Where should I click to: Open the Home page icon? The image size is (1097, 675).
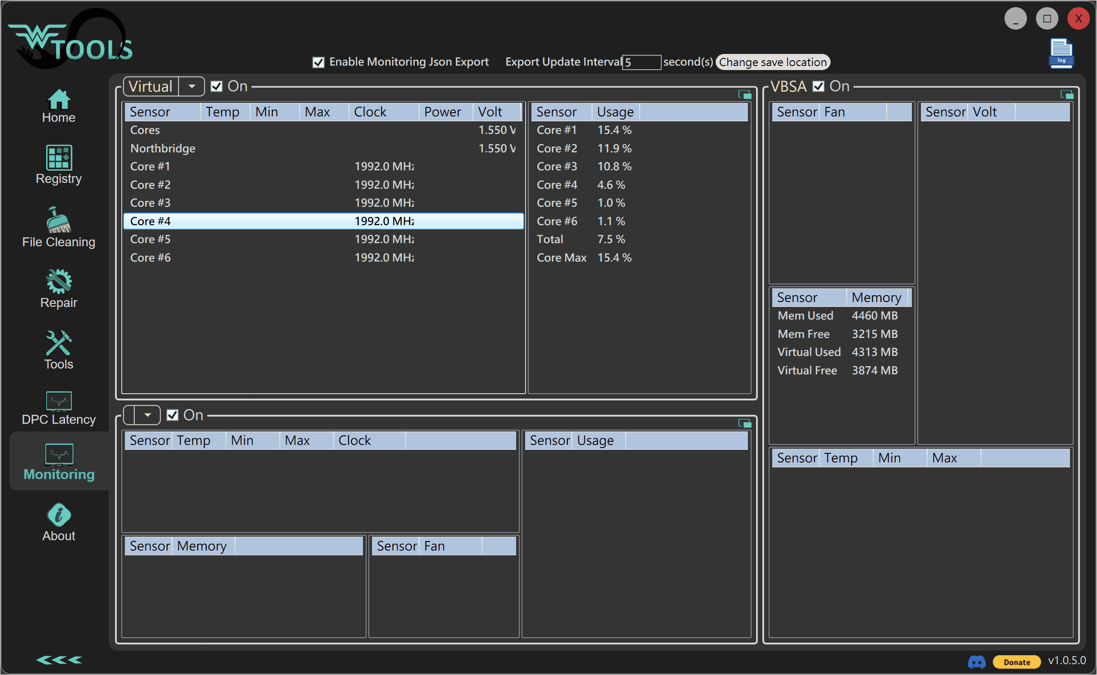click(59, 100)
